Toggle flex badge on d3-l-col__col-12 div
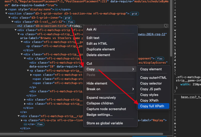 coord(71,22)
